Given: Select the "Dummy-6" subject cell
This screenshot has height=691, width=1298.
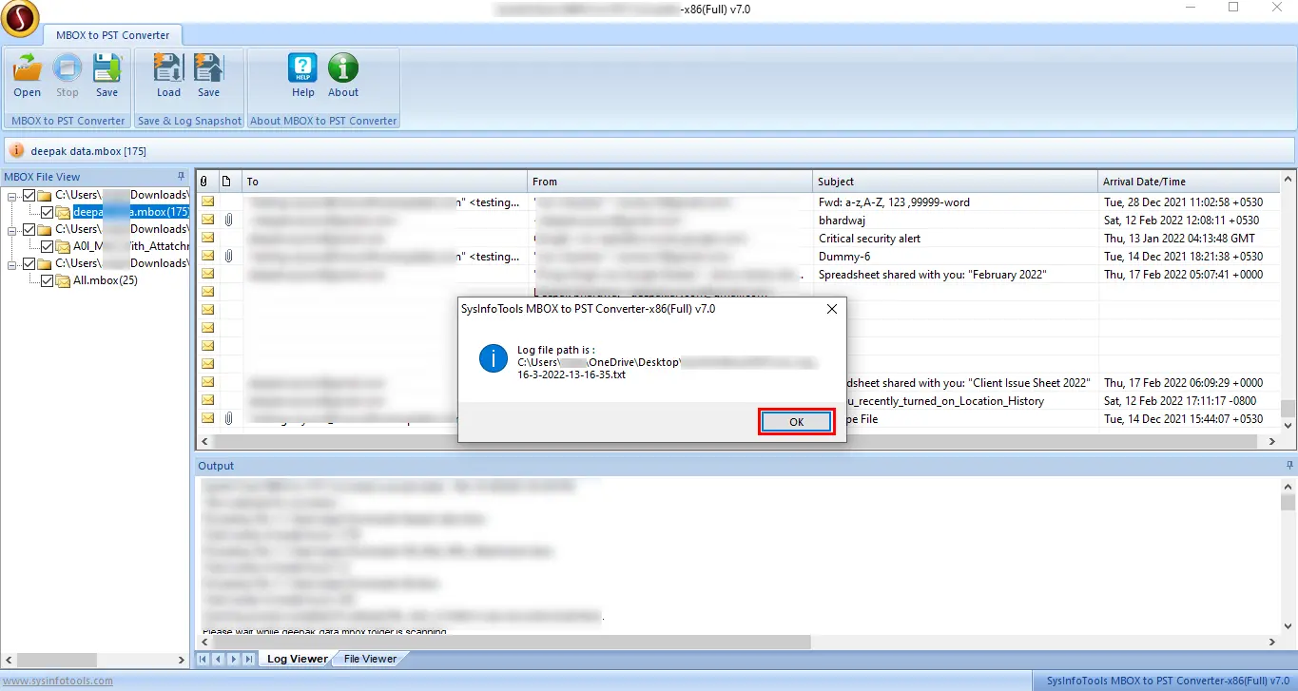Looking at the screenshot, I should 956,257.
